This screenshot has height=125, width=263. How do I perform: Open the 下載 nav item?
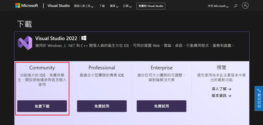pyautogui.click(x=102, y=6)
